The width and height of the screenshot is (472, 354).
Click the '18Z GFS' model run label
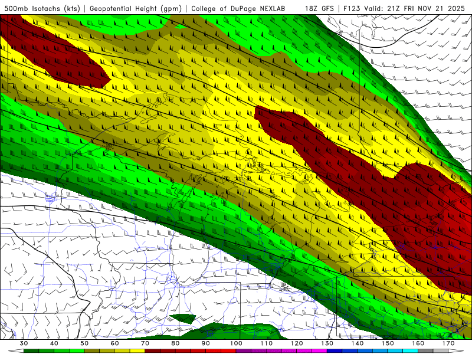[319, 8]
